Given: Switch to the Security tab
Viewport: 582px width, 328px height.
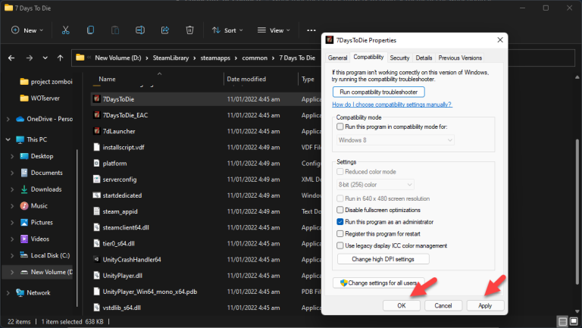Looking at the screenshot, I should click(399, 58).
